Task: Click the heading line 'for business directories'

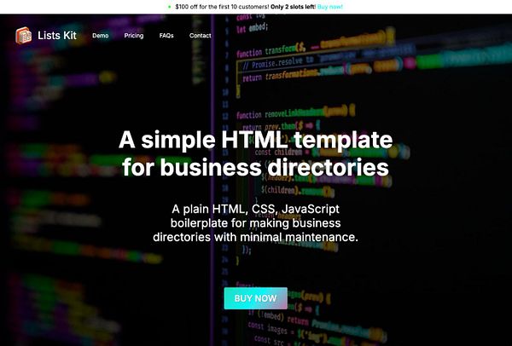Action: (x=256, y=167)
